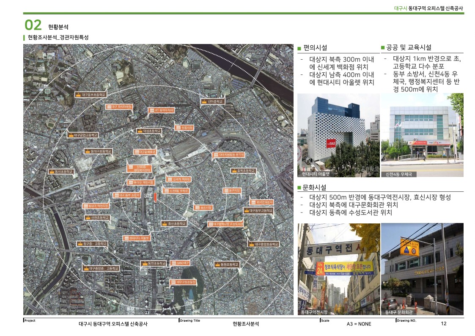
Task: Click the large green 02 chapter number
Action: [33, 25]
